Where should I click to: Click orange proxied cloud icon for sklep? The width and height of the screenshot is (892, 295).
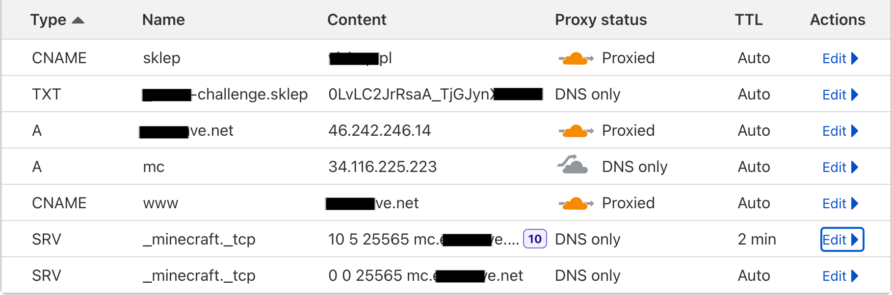point(575,59)
